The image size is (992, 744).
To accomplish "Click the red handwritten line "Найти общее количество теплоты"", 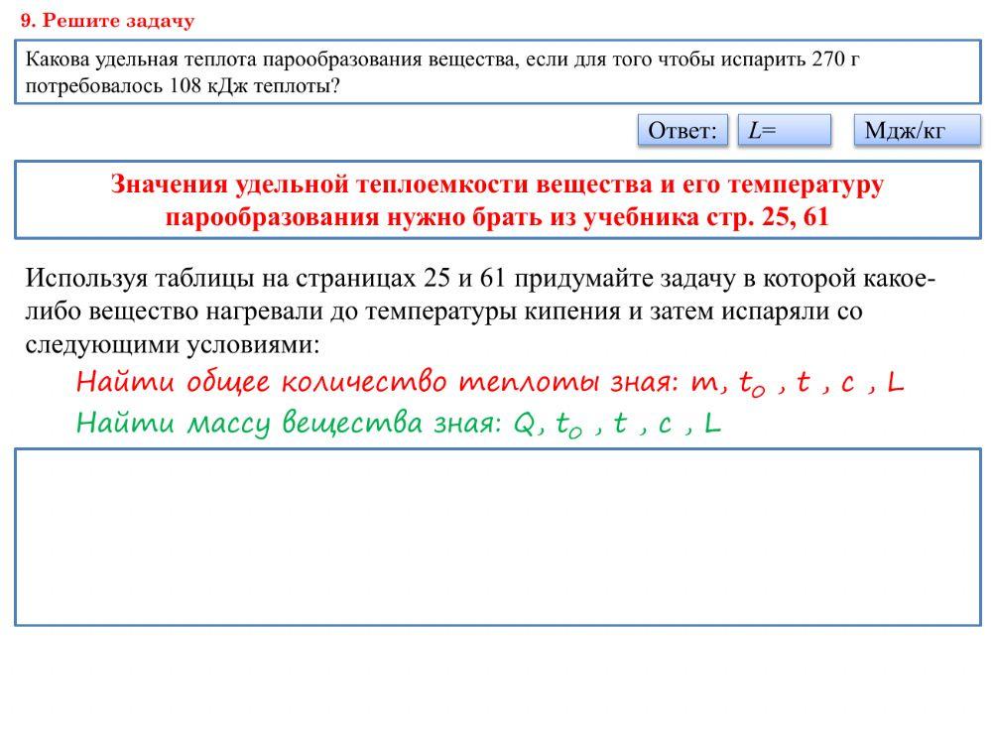I will click(x=336, y=383).
